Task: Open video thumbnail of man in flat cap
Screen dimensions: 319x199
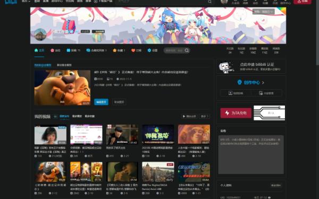Action: tap(122, 134)
